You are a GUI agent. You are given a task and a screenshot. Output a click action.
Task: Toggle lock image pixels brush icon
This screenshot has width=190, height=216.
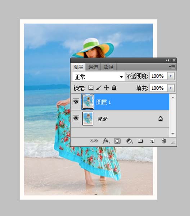coord(99,87)
